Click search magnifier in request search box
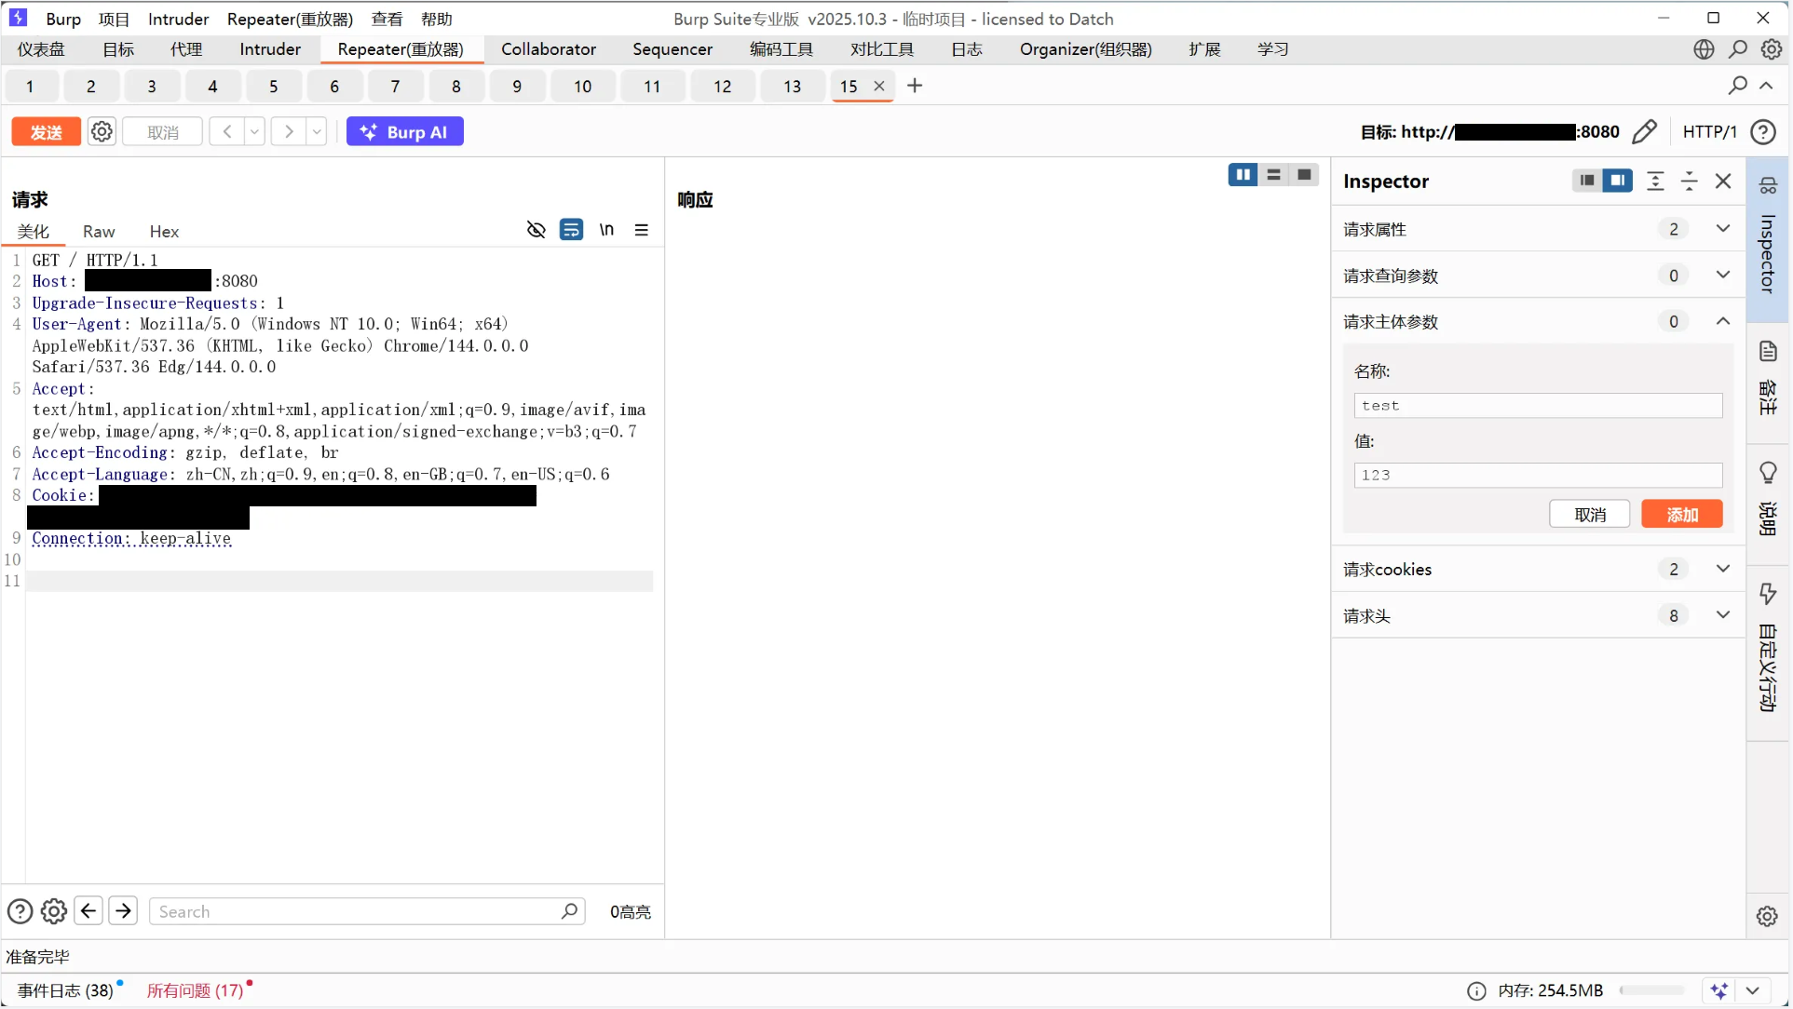 [x=570, y=911]
